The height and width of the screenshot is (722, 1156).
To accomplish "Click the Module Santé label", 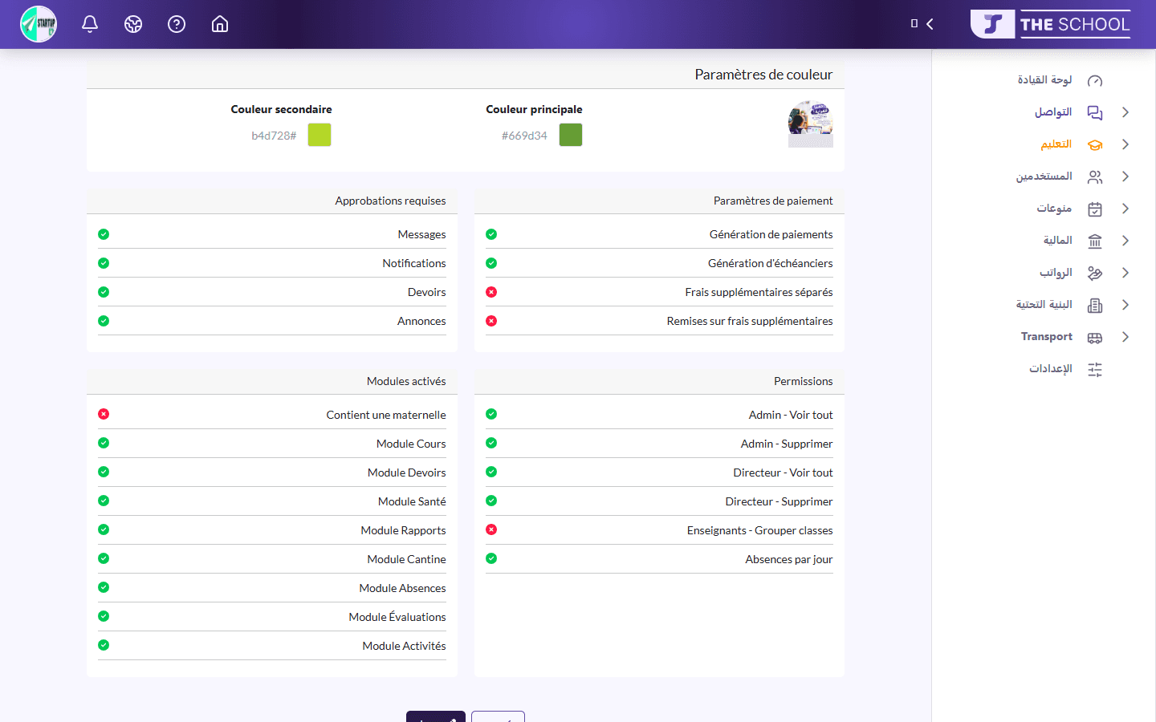I will (412, 501).
